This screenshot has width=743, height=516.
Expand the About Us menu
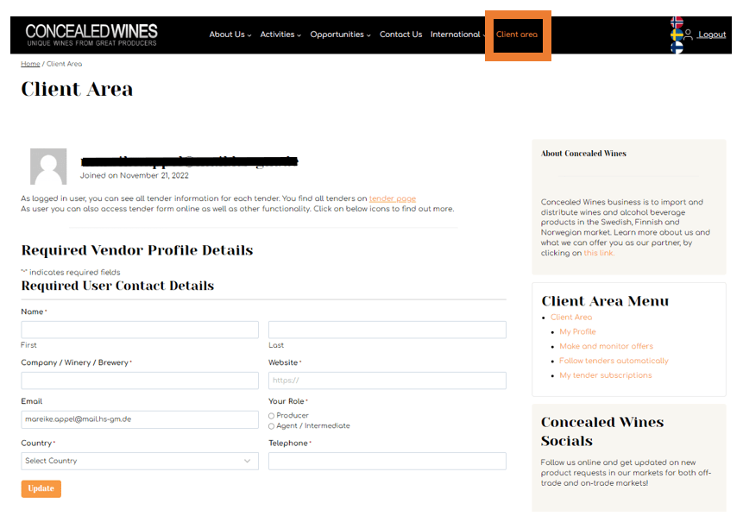pyautogui.click(x=230, y=35)
